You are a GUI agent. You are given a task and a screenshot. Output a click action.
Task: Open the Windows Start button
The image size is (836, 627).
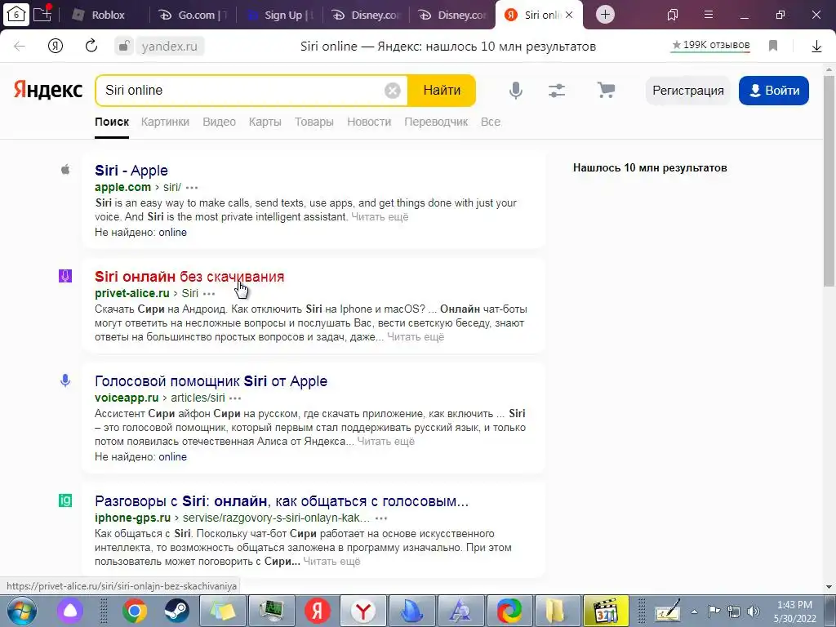22,611
